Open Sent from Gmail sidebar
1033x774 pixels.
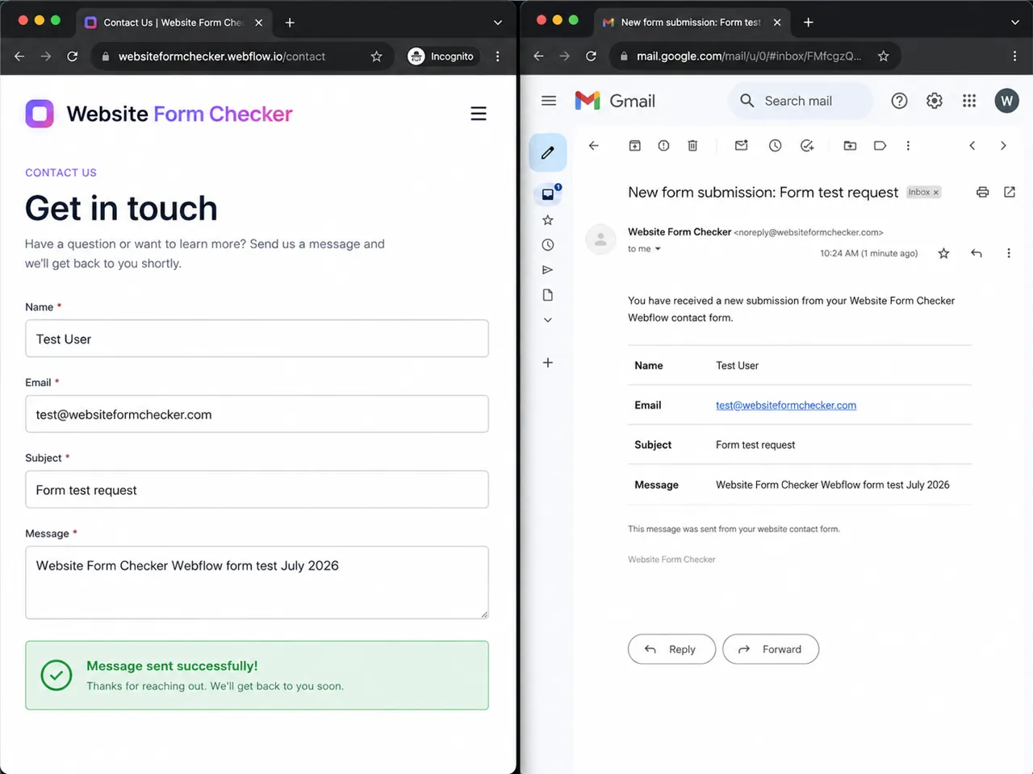click(548, 270)
